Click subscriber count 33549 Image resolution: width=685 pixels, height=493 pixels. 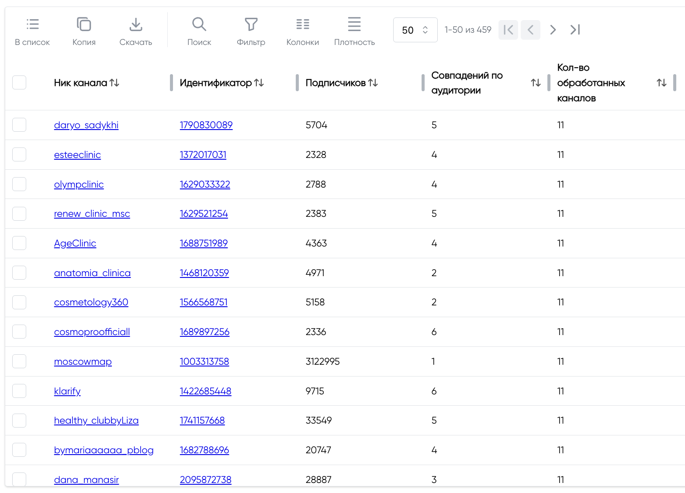318,421
